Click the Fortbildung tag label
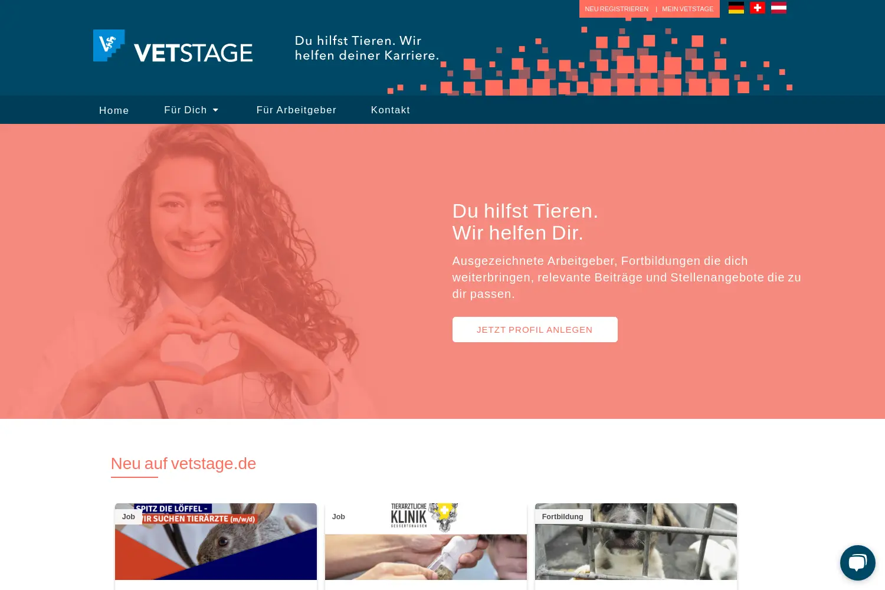The width and height of the screenshot is (885, 590). pos(562,517)
